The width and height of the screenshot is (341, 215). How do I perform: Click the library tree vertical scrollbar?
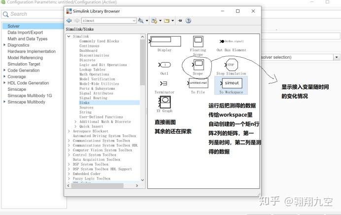pyautogui.click(x=143, y=62)
